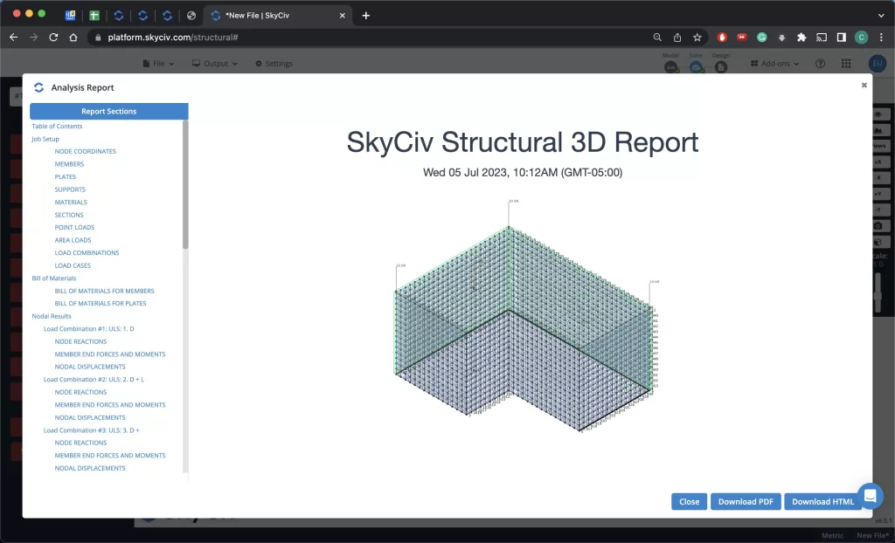The height and width of the screenshot is (543, 895).
Task: Expand the tab search chevron
Action: pyautogui.click(x=881, y=16)
